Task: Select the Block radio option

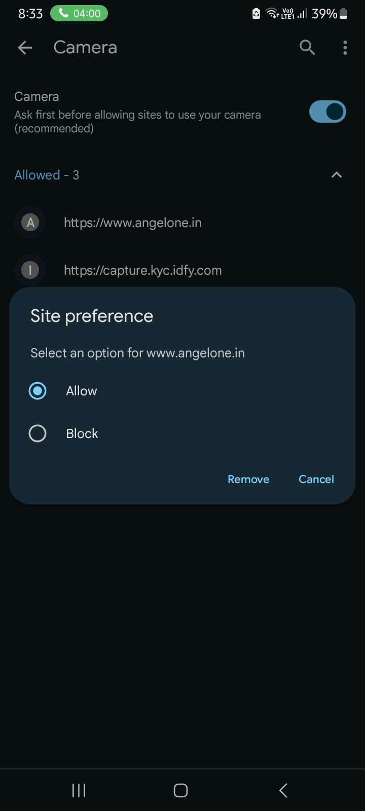Action: [x=38, y=433]
